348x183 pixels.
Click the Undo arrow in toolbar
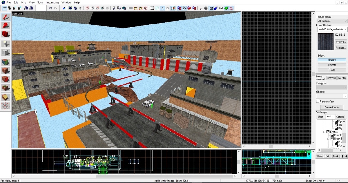tap(51, 8)
